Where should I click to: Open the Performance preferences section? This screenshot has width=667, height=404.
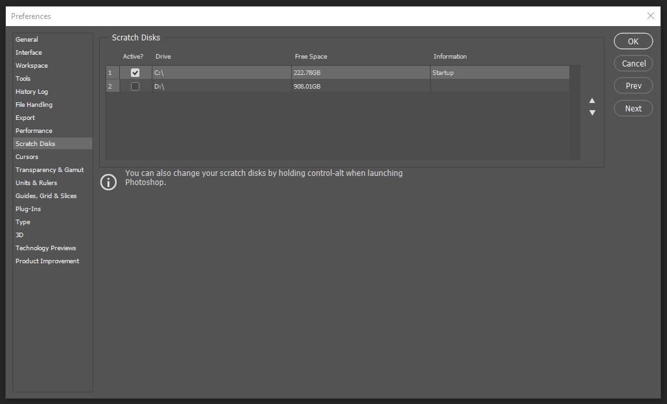(34, 130)
